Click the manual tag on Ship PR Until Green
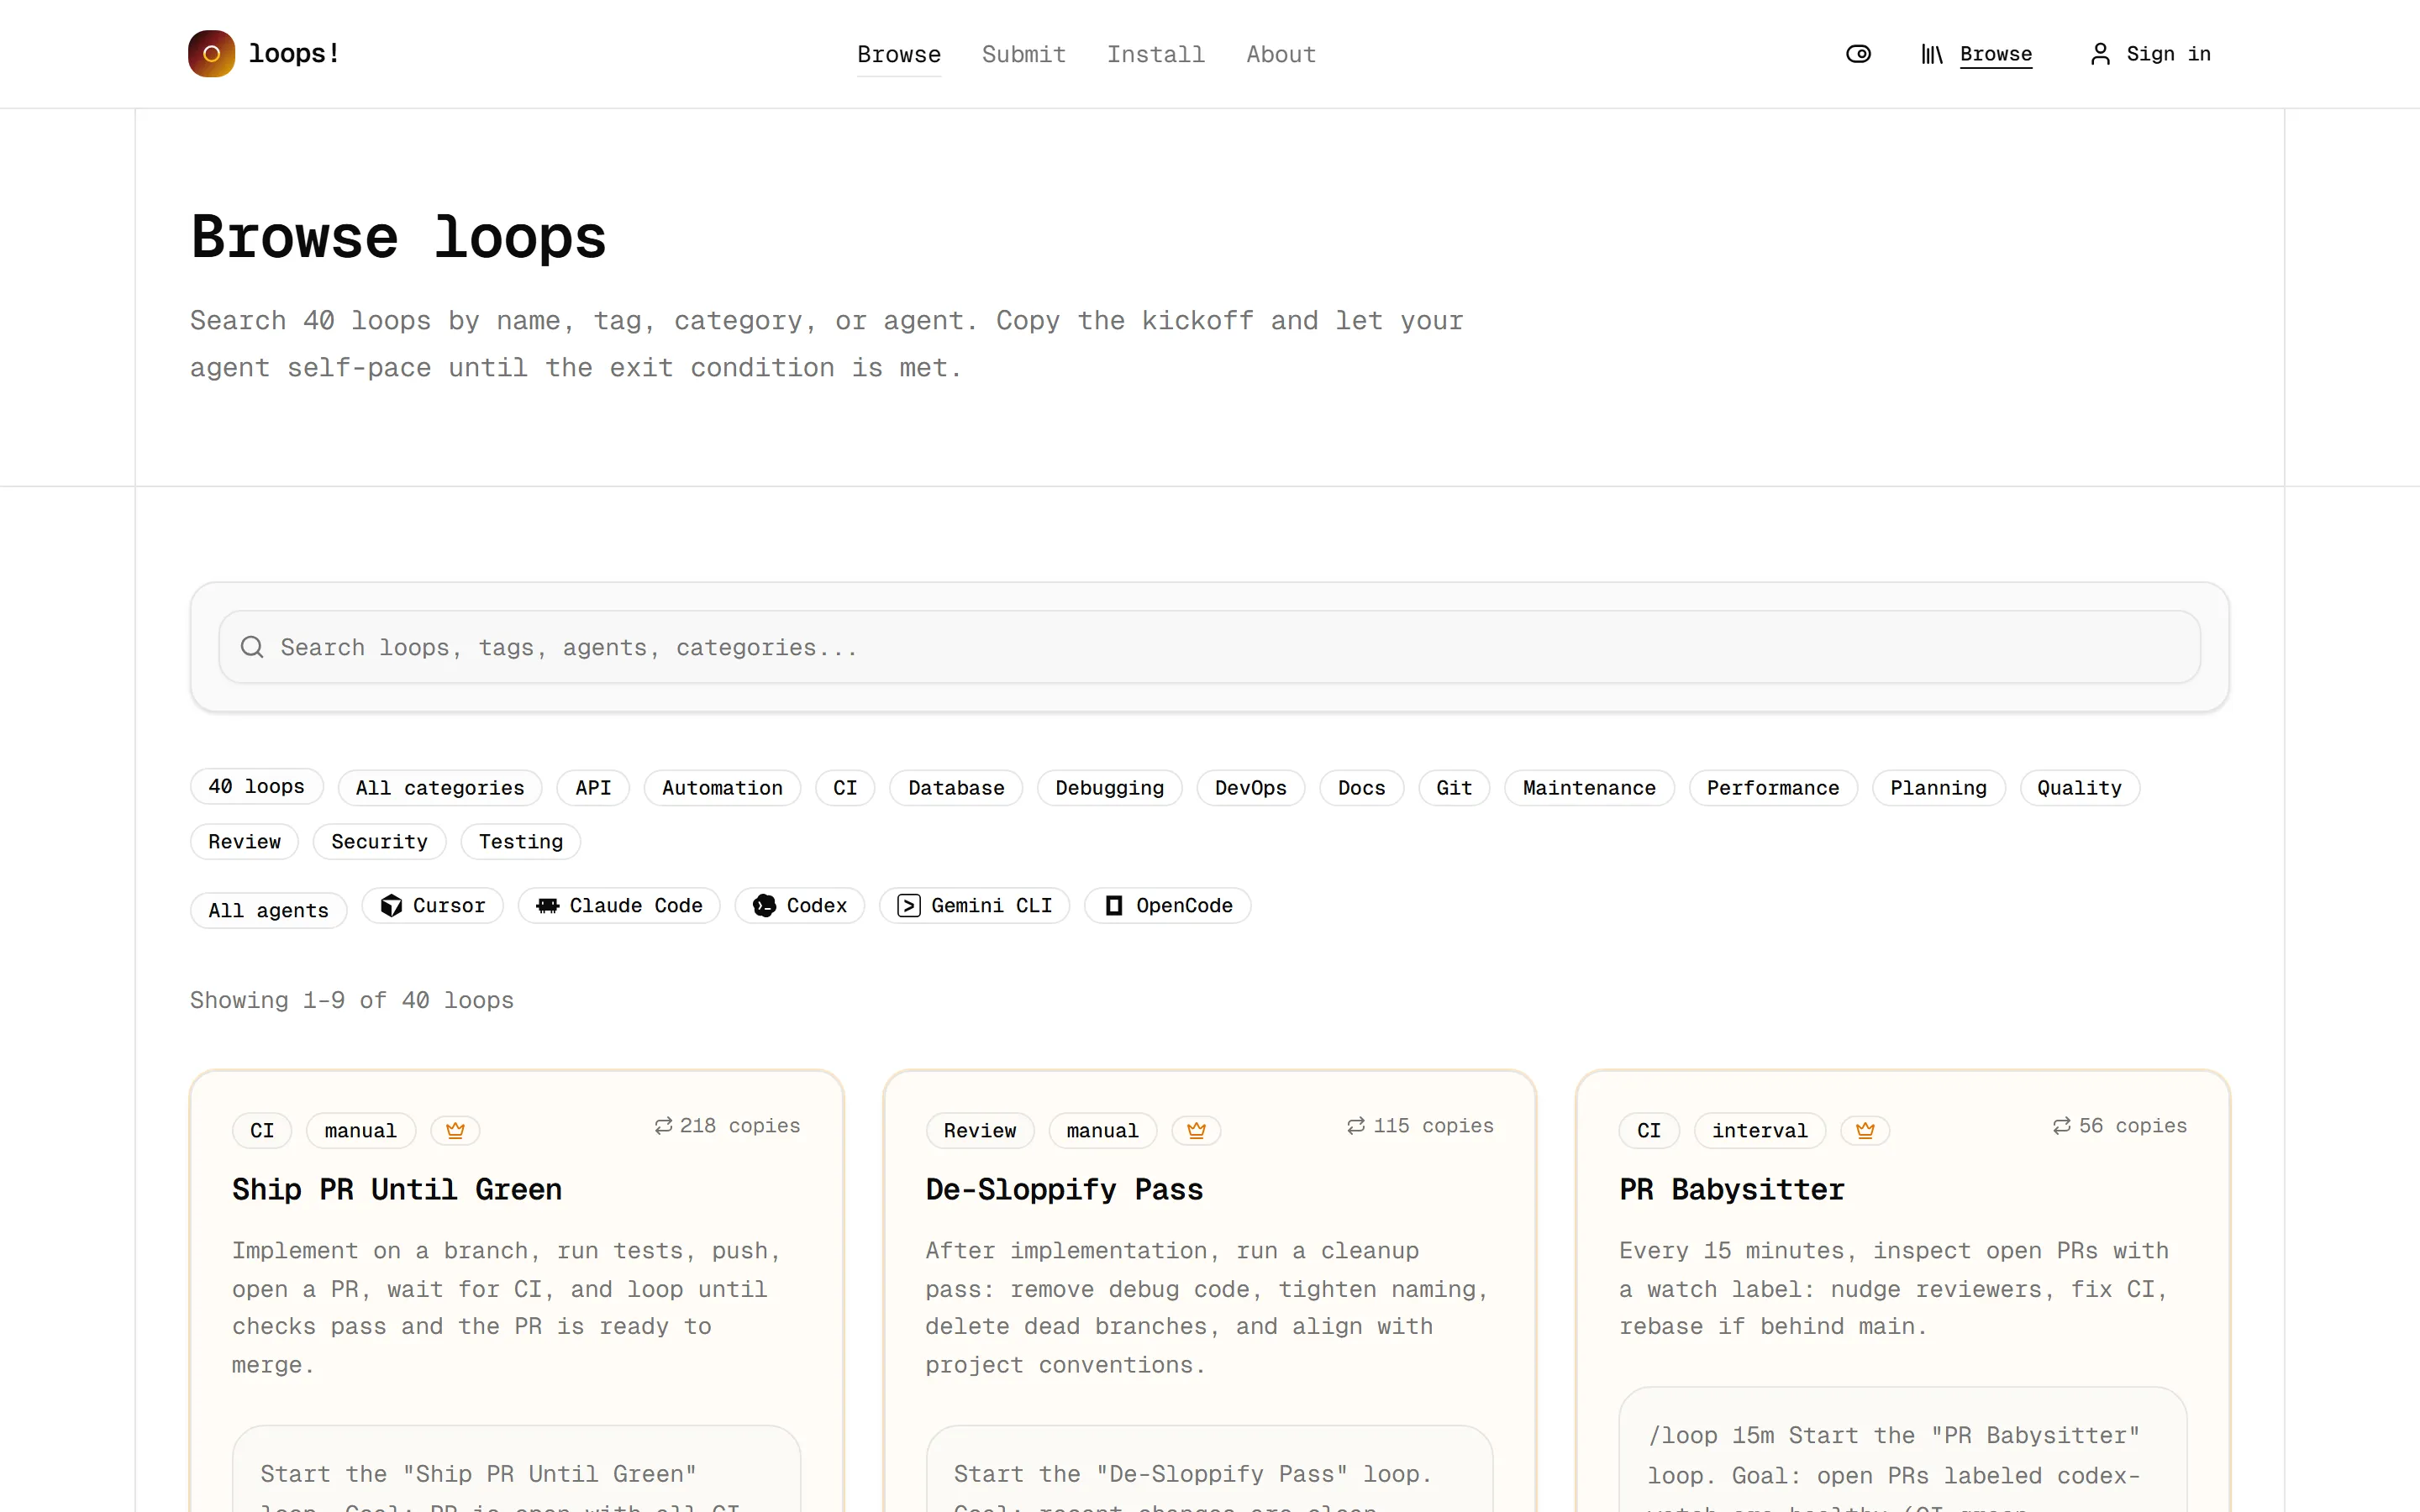Screen dimensions: 2420x1512 tap(360, 1131)
